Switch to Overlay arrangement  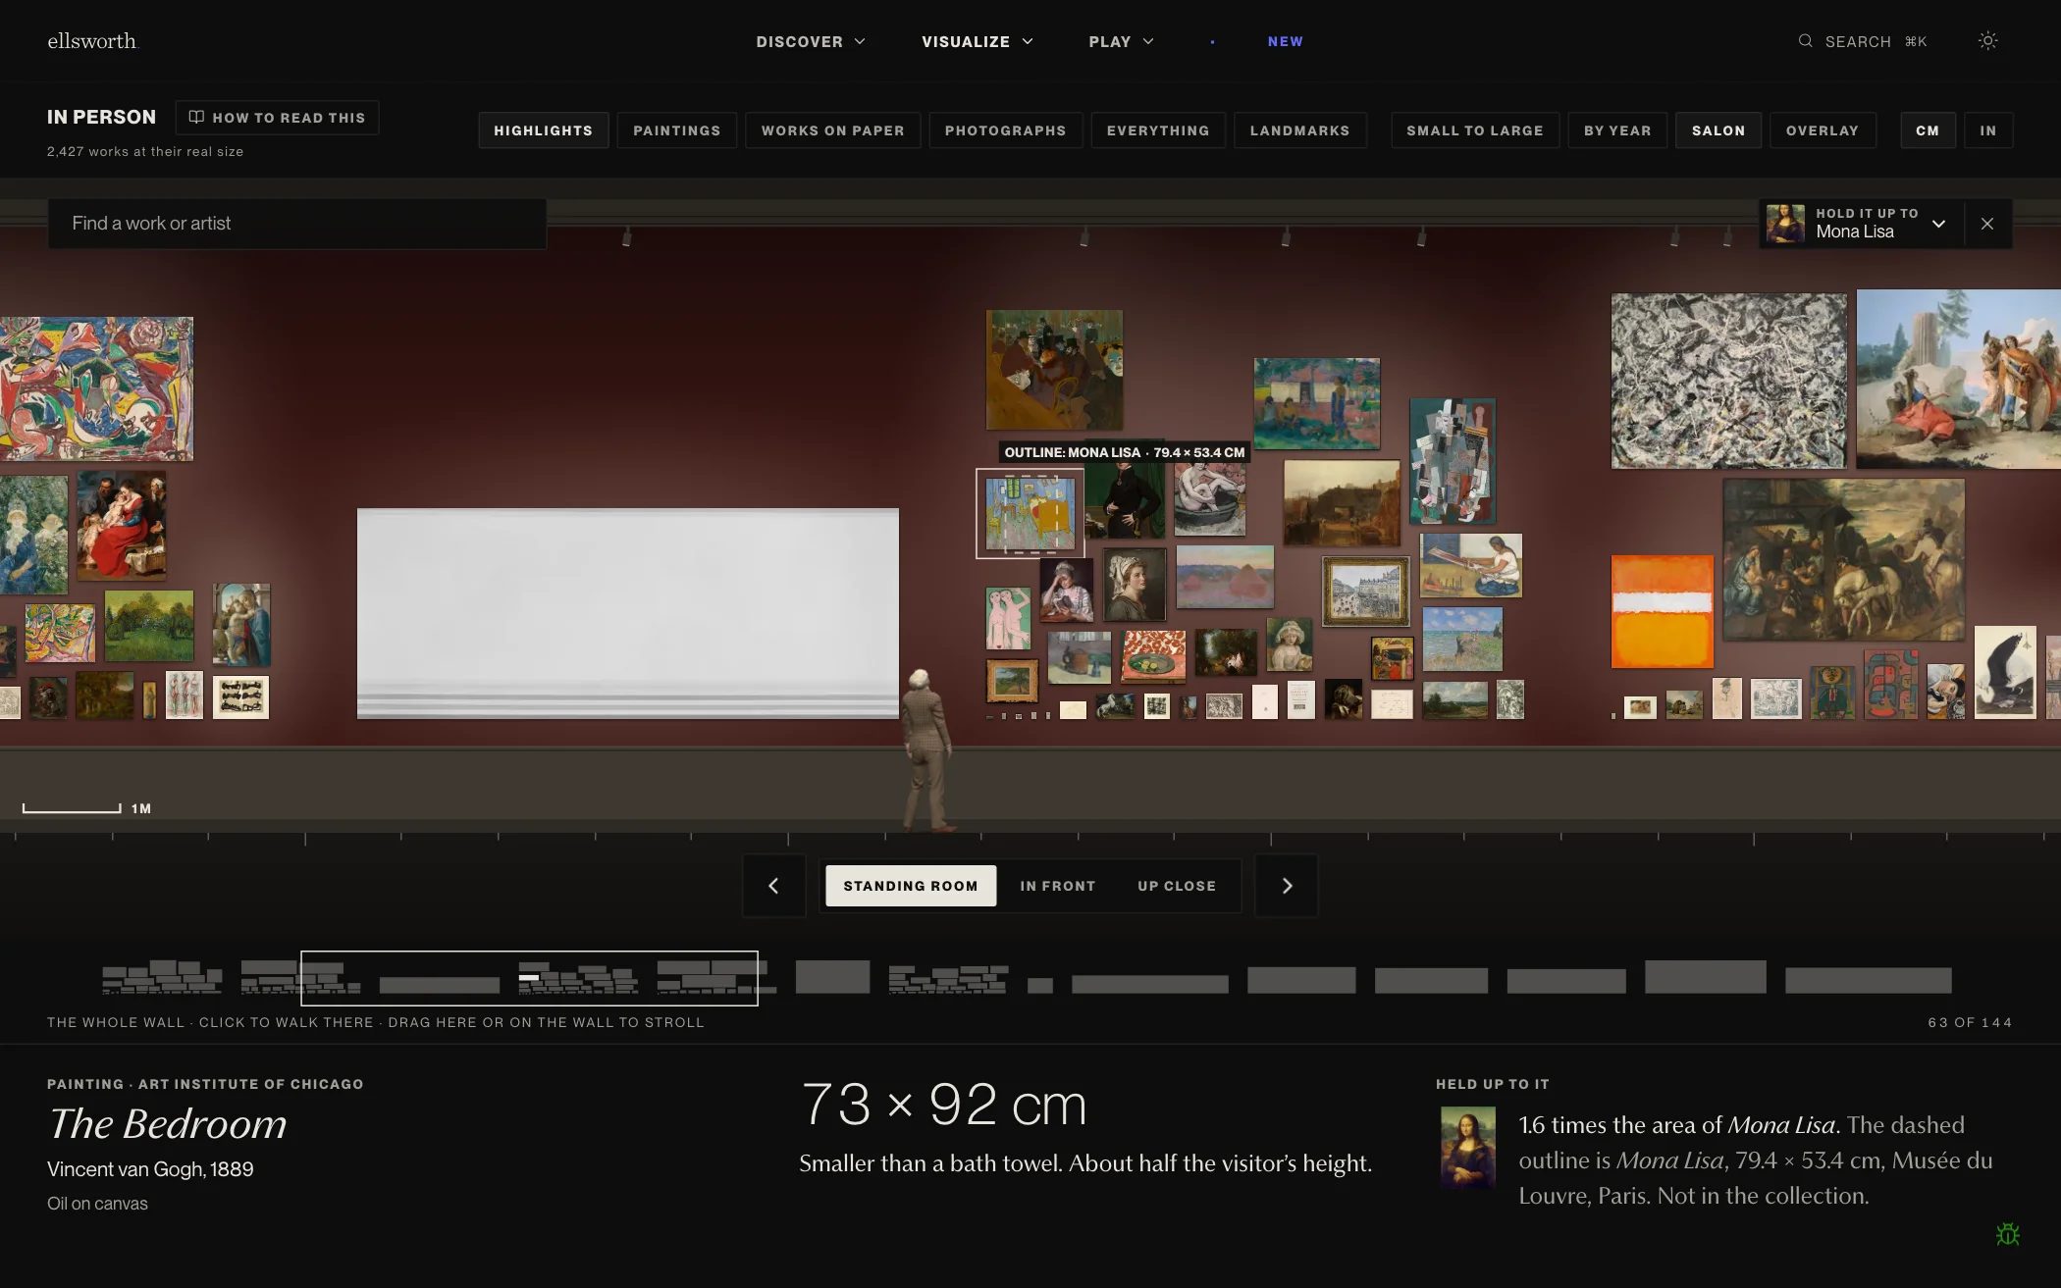1823,130
